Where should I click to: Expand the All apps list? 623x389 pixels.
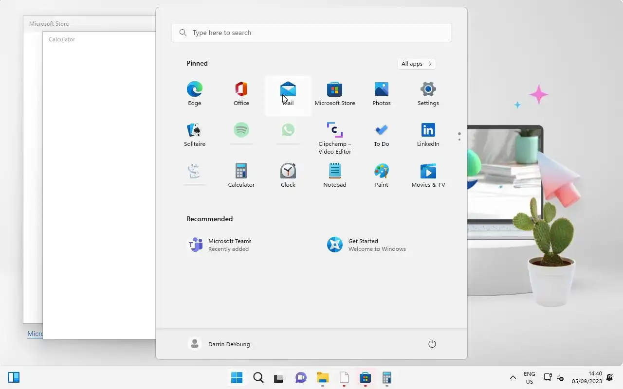pyautogui.click(x=417, y=64)
